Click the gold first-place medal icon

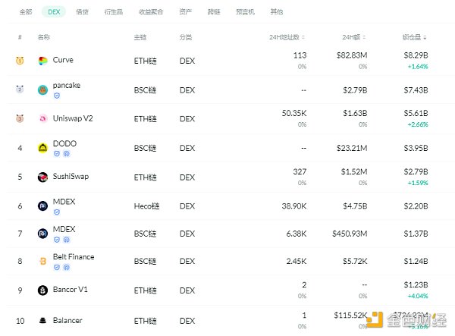tap(20, 61)
